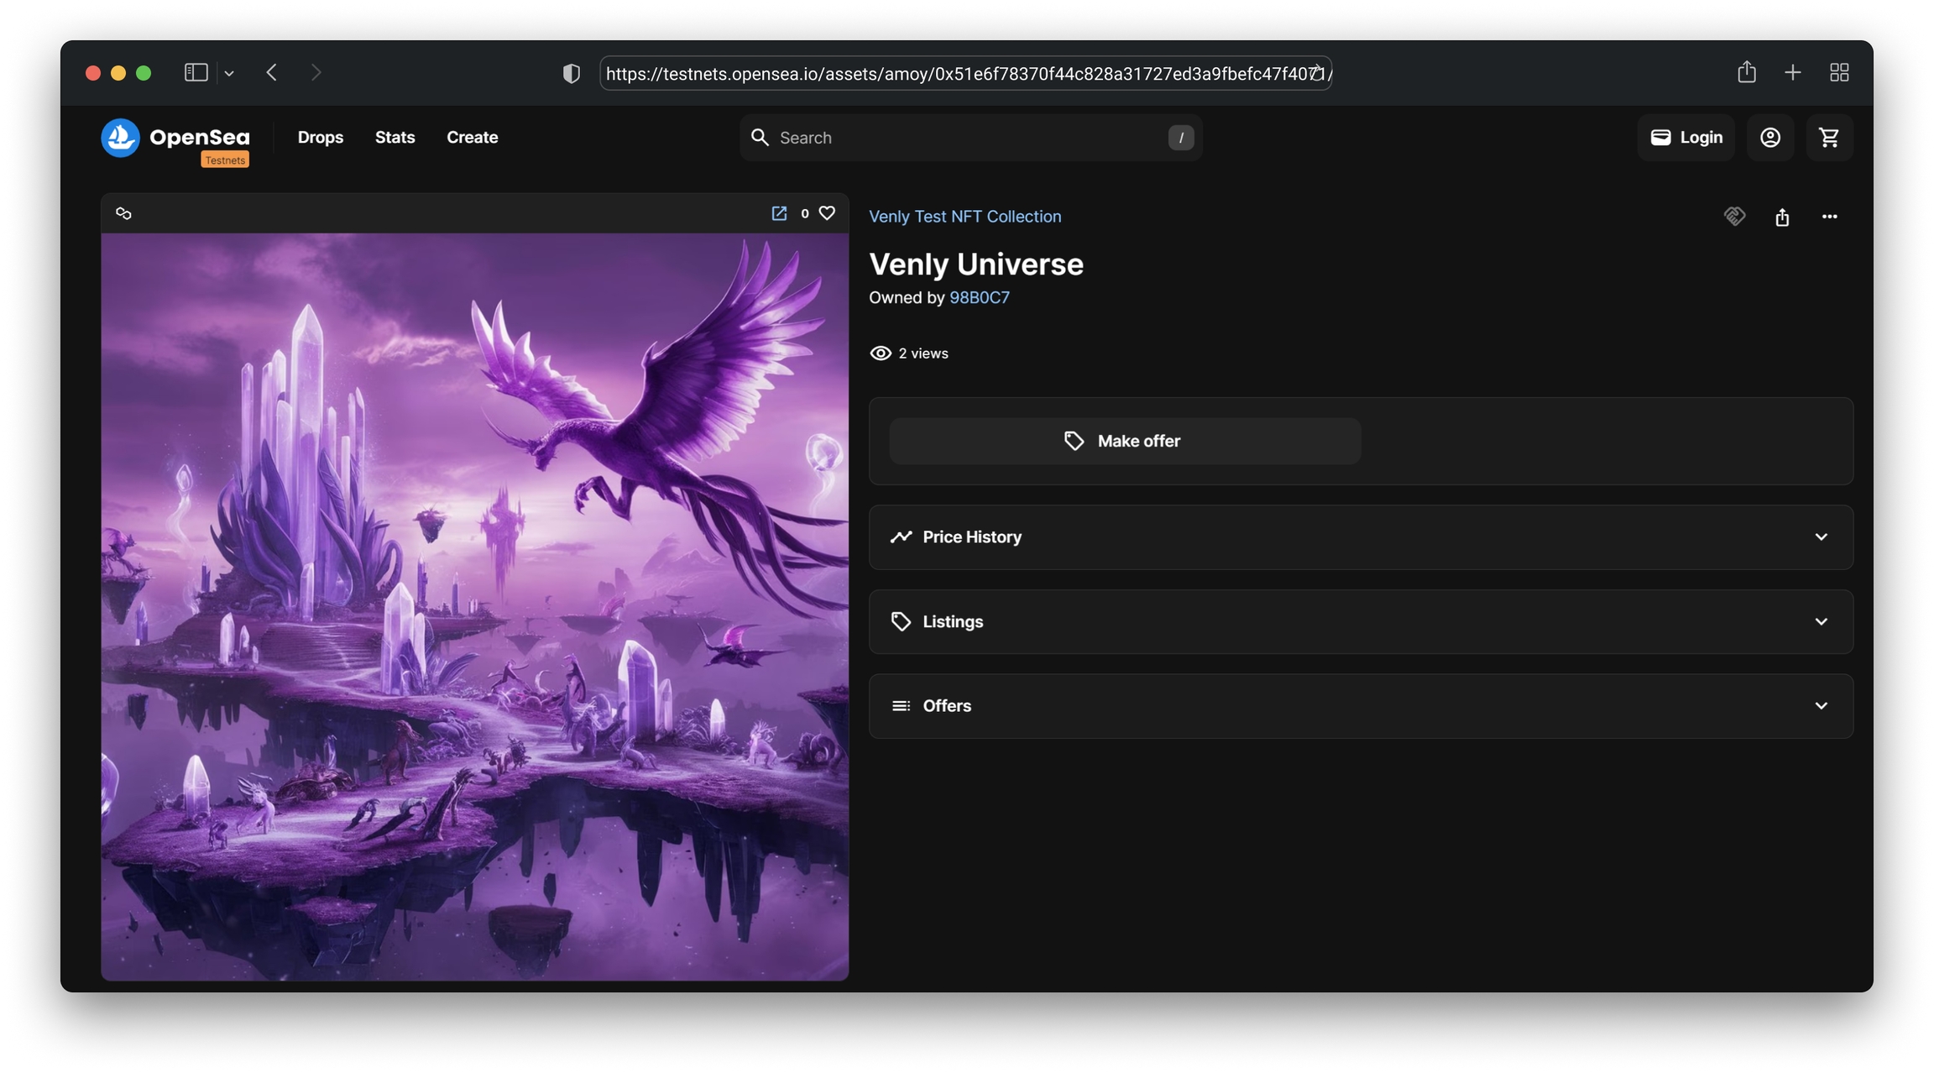Click the Make offer button
The width and height of the screenshot is (1934, 1073).
click(1124, 441)
